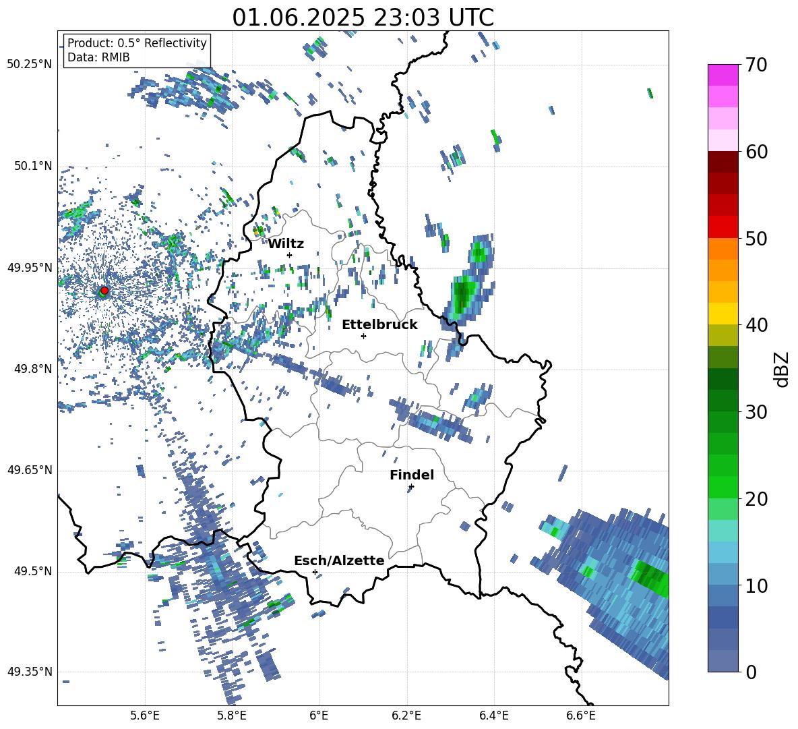Click the 6.2°E longitude label

pos(406,716)
